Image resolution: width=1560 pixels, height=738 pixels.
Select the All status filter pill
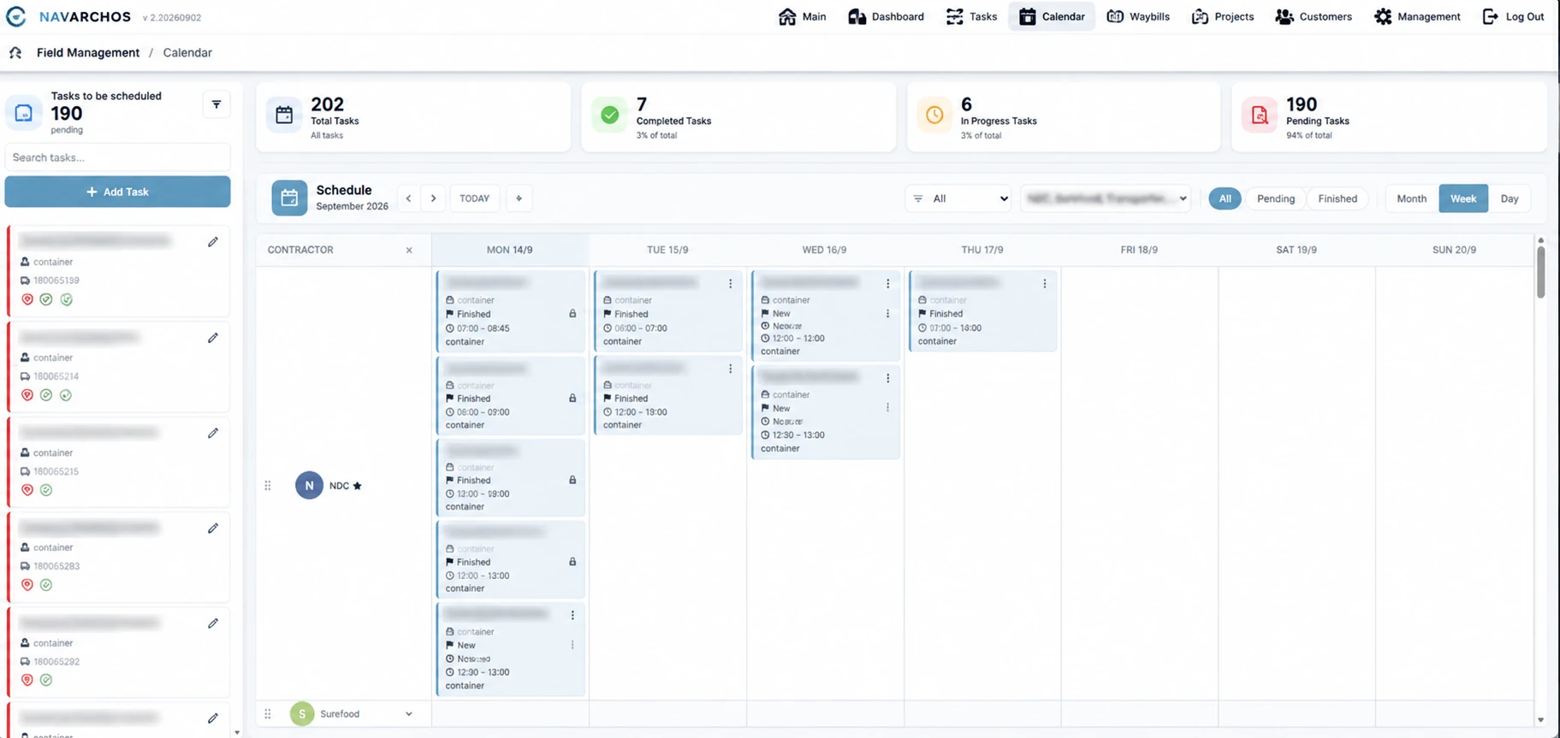click(1225, 198)
